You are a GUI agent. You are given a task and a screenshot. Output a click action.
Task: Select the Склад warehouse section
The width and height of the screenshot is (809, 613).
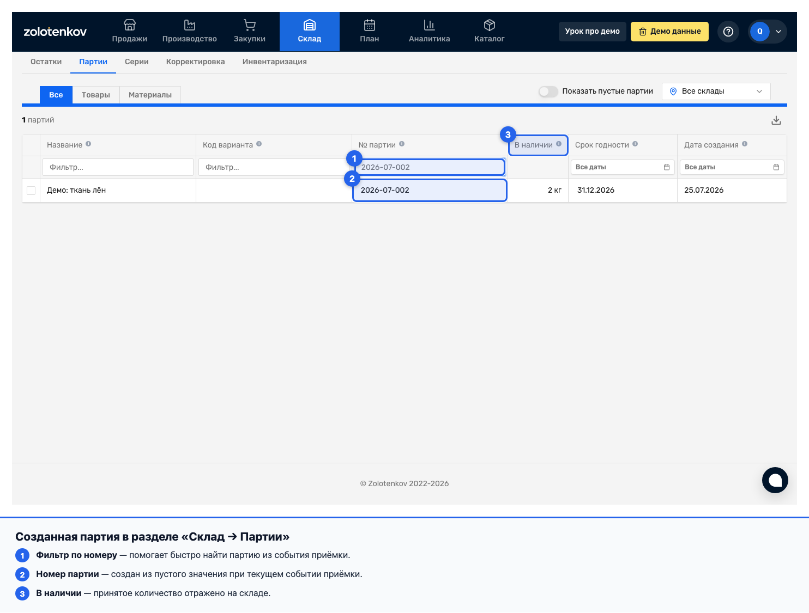tap(310, 32)
